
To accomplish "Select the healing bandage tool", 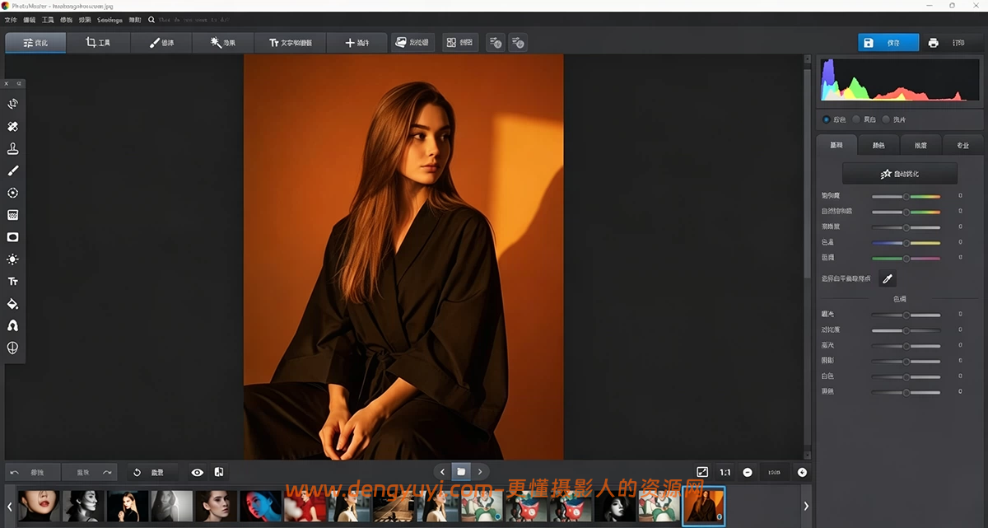I will [x=13, y=127].
